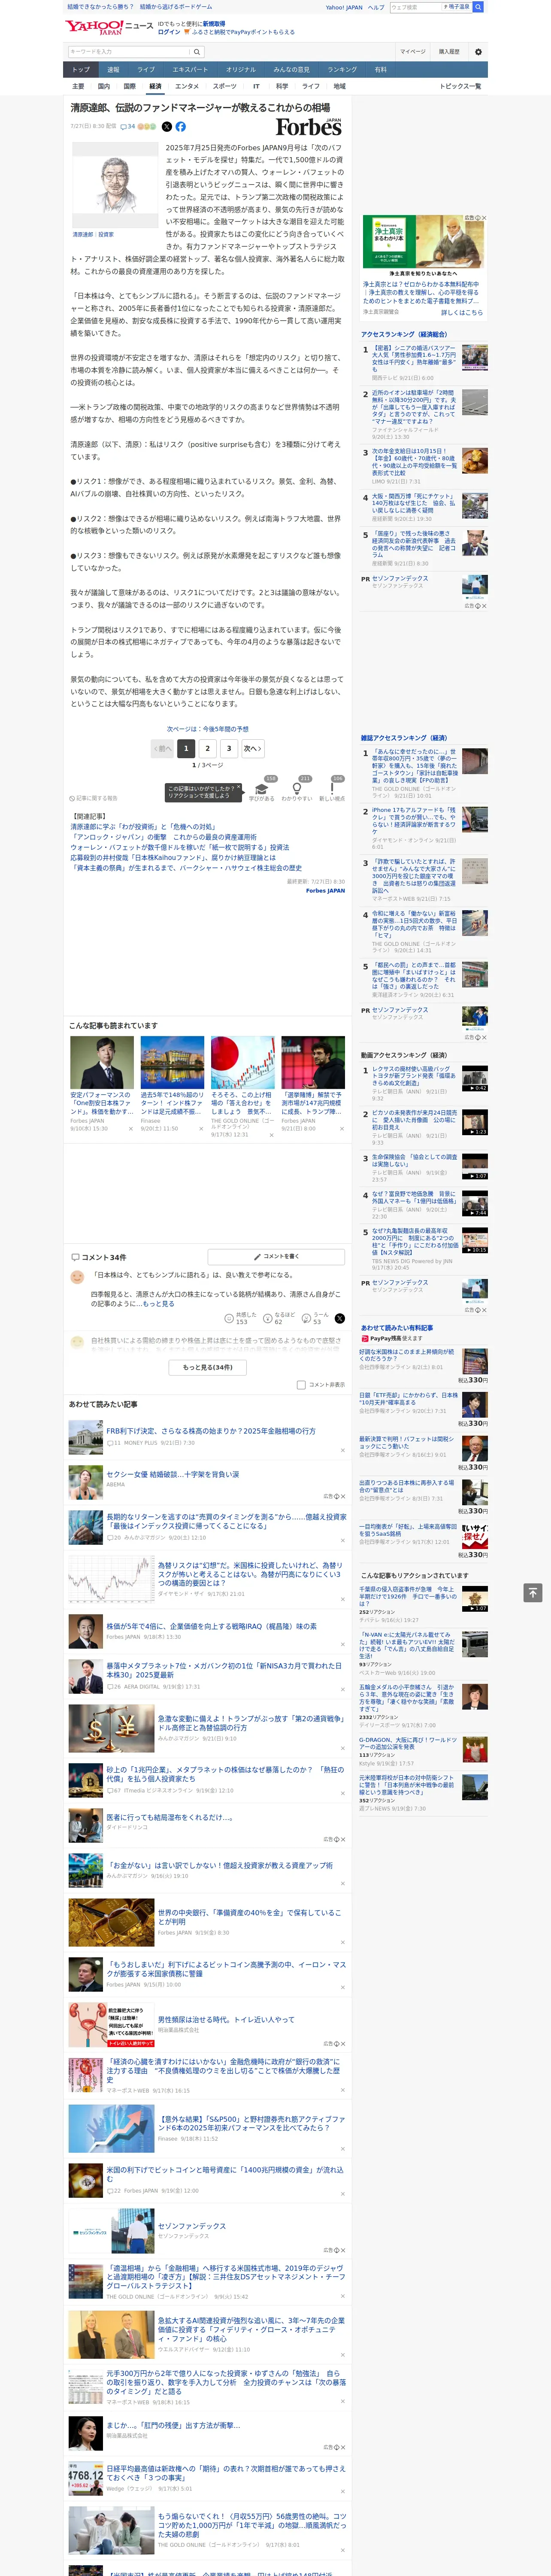This screenshot has height=2576, width=551.
Task: Share the top comment on X
Action: point(340,1319)
